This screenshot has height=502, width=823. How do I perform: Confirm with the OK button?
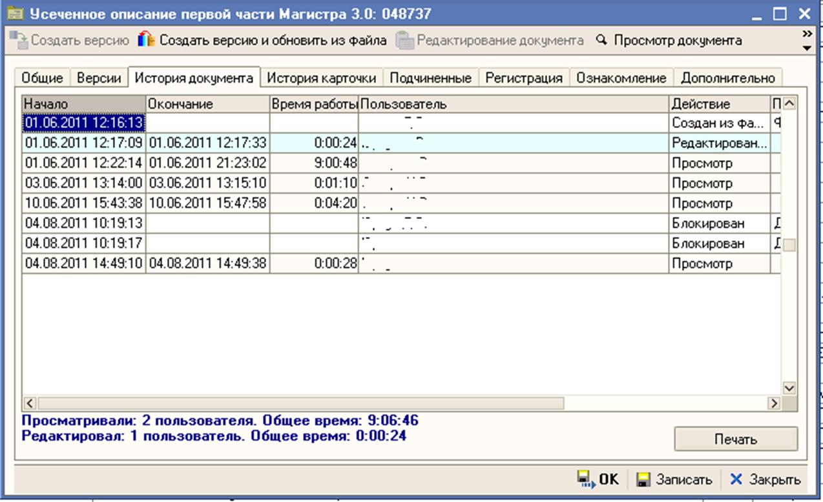(598, 479)
